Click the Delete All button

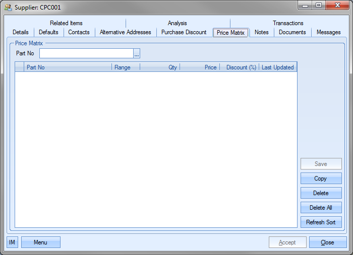point(321,208)
